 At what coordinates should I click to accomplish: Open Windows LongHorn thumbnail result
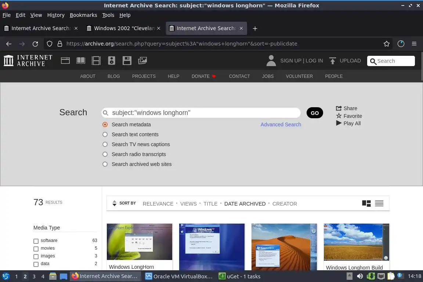[140, 242]
